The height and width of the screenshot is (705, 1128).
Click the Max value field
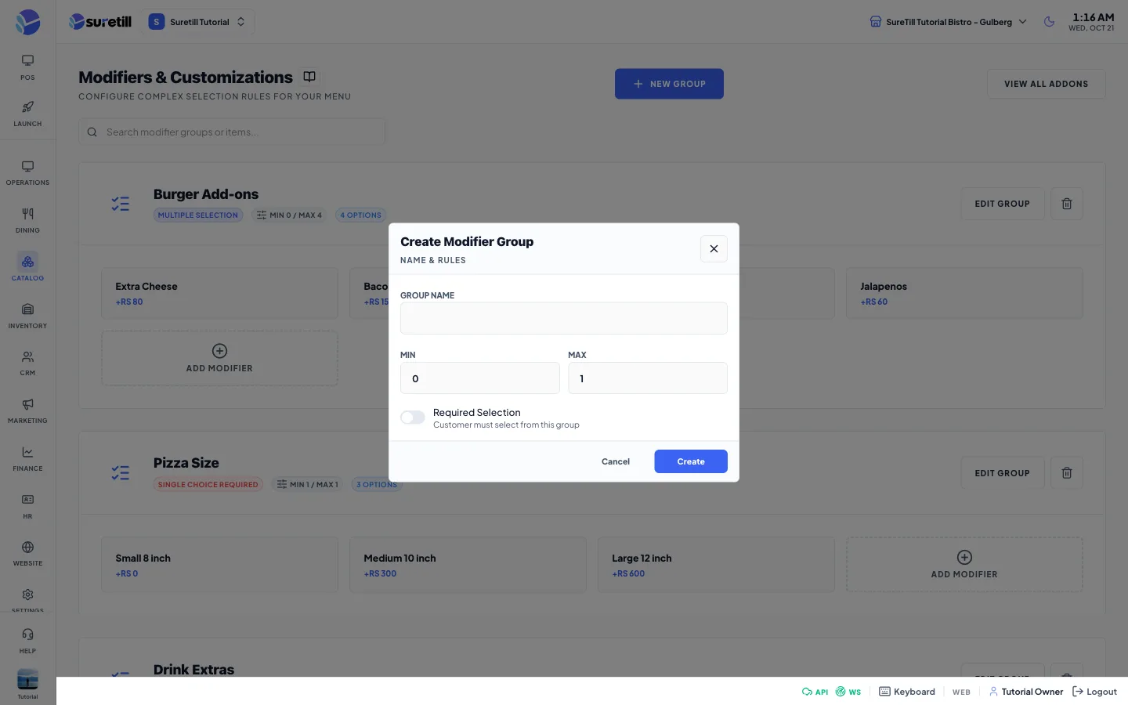point(648,378)
